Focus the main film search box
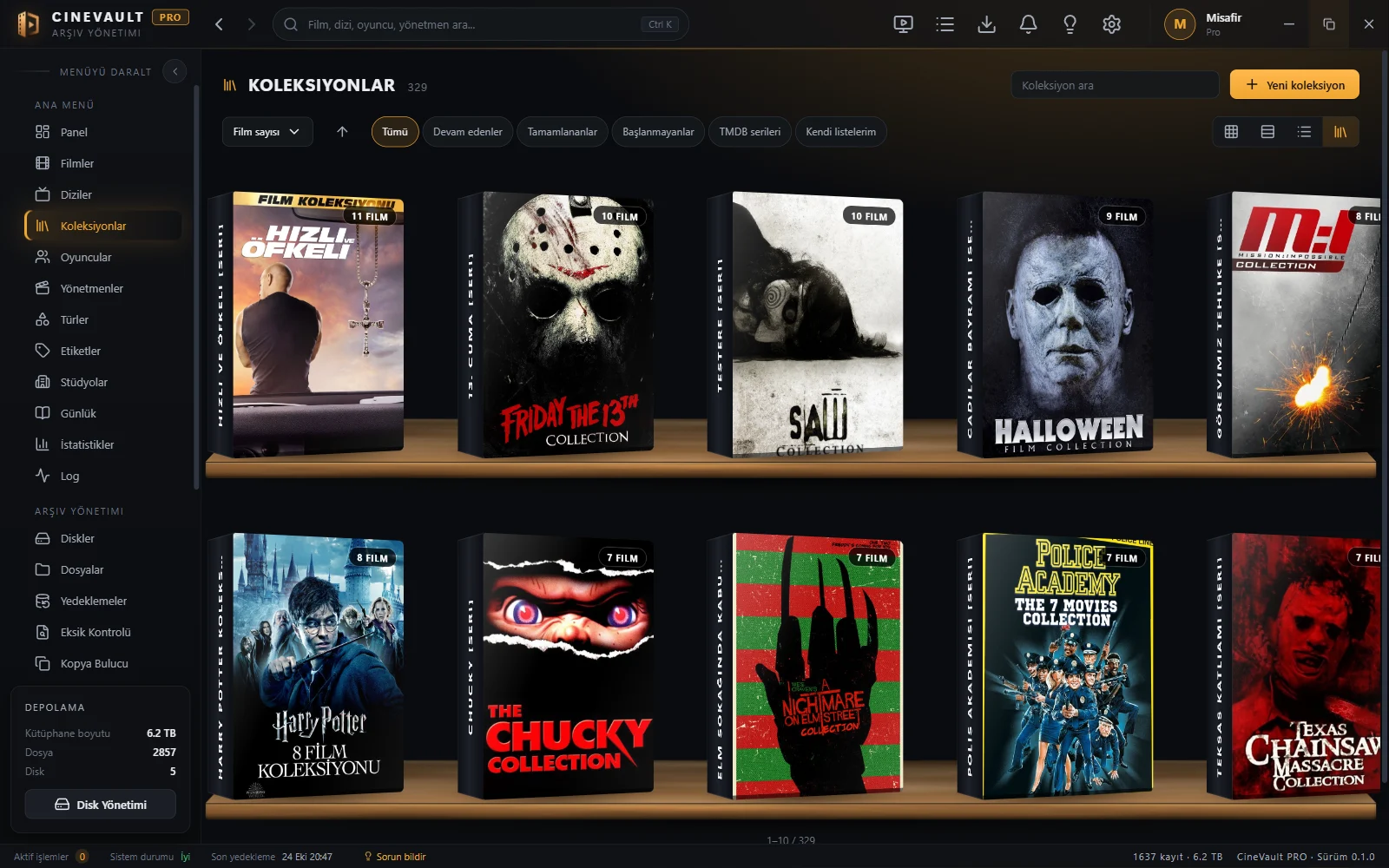 tap(481, 24)
